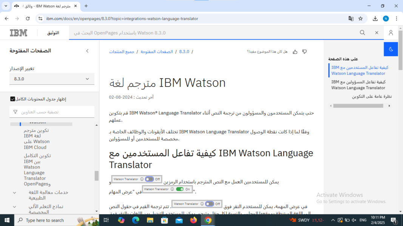The height and width of the screenshot is (226, 403).
Task: Open the 8.3.0 version dropdown
Action: (52, 79)
